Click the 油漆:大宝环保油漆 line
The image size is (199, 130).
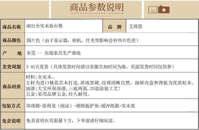[x=73, y=89]
